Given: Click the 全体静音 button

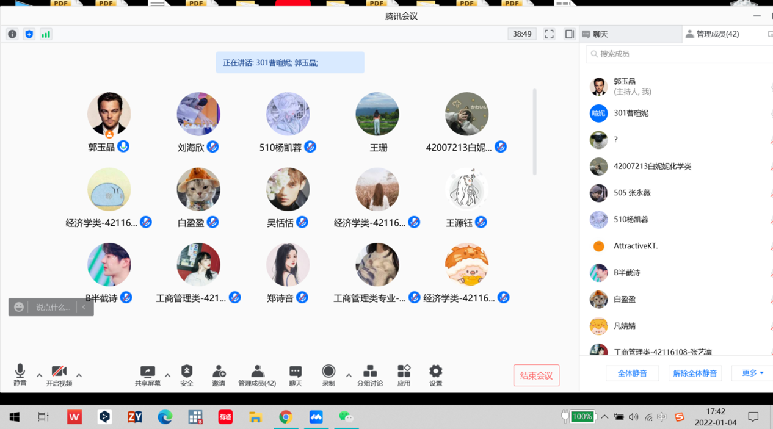Looking at the screenshot, I should (632, 373).
